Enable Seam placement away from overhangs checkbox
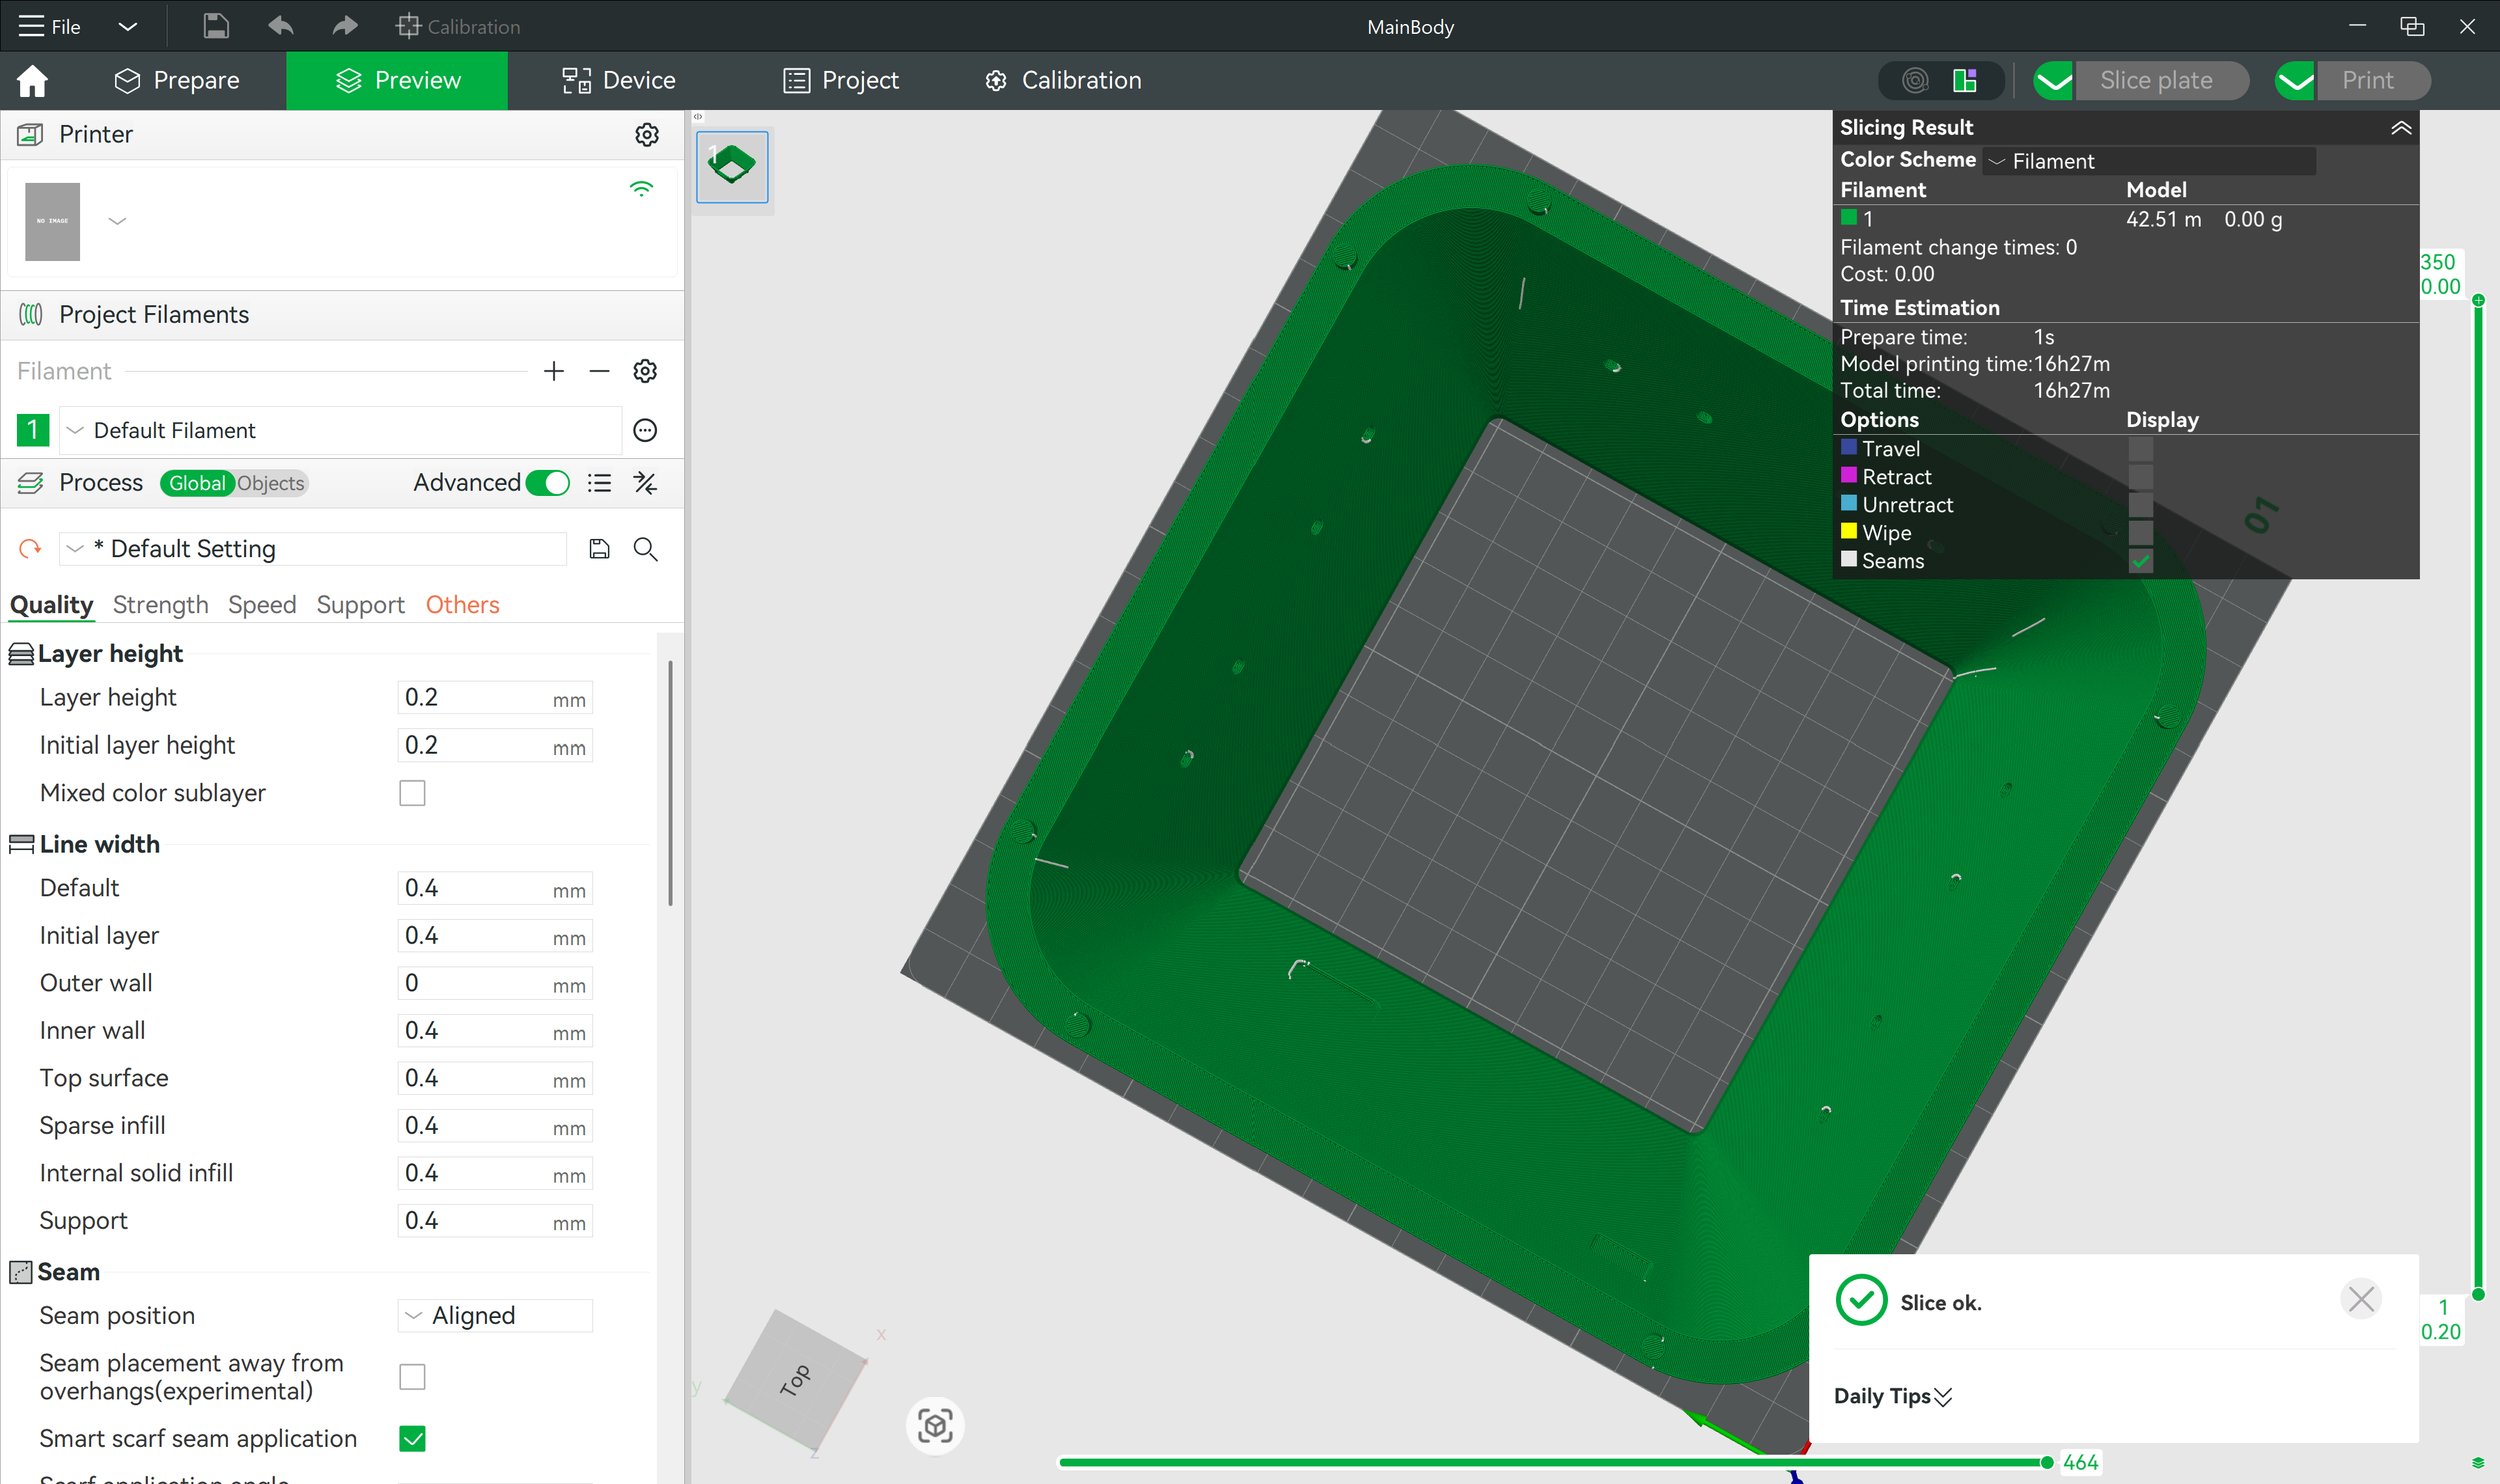This screenshot has height=1484, width=2500. click(412, 1377)
